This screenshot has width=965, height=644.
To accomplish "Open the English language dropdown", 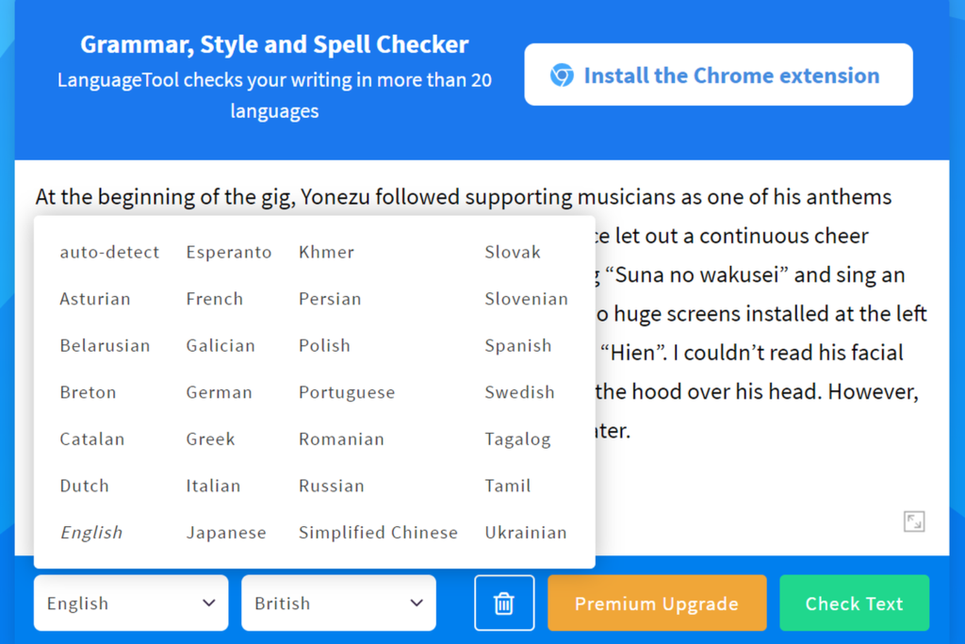I will pos(131,603).
